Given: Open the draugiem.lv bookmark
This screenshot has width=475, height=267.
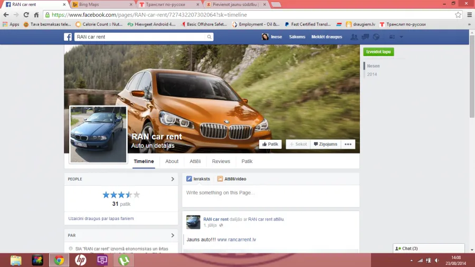Looking at the screenshot, I should click(360, 24).
